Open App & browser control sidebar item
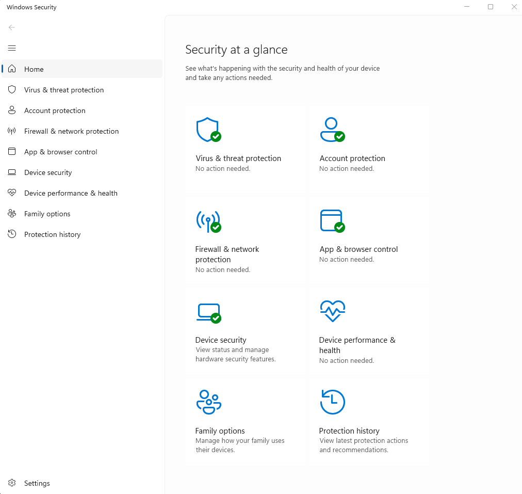 (x=82, y=152)
